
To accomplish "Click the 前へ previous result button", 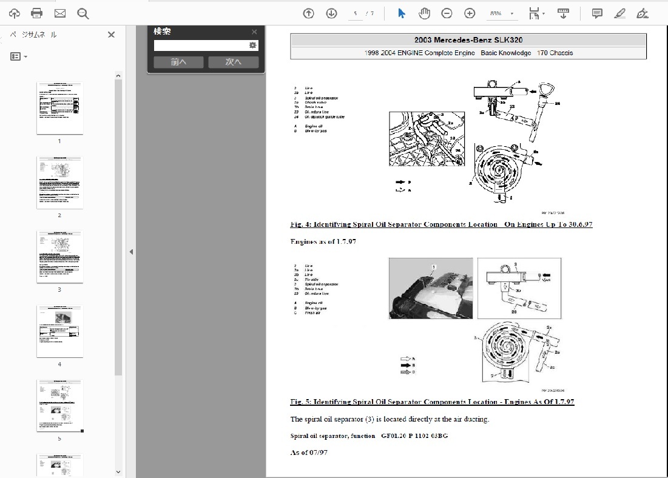I will tap(178, 62).
